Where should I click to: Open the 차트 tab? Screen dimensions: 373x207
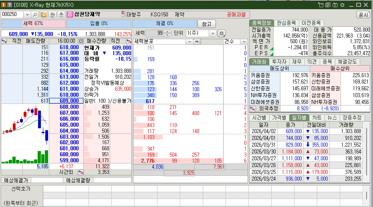point(317,118)
